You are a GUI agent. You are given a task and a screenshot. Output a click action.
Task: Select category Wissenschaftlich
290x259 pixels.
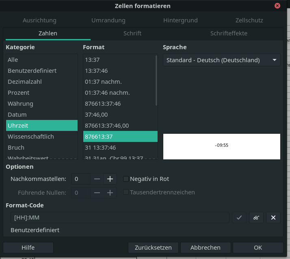pos(42,137)
